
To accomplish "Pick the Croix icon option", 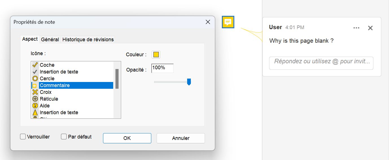I will (x=45, y=92).
